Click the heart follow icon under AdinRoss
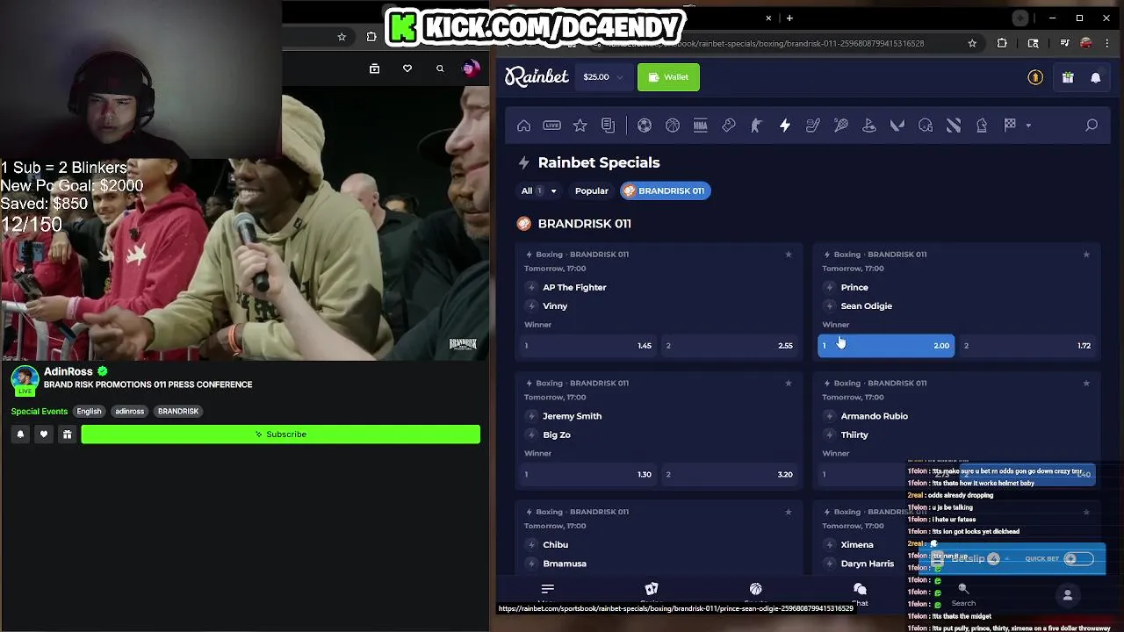Screen dimensions: 1124x632 pyautogui.click(x=43, y=434)
